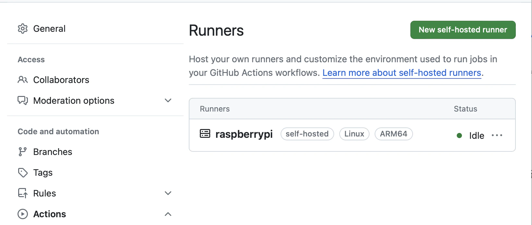Image resolution: width=532 pixels, height=225 pixels.
Task: Open the Tags settings entry
Action: pos(43,172)
